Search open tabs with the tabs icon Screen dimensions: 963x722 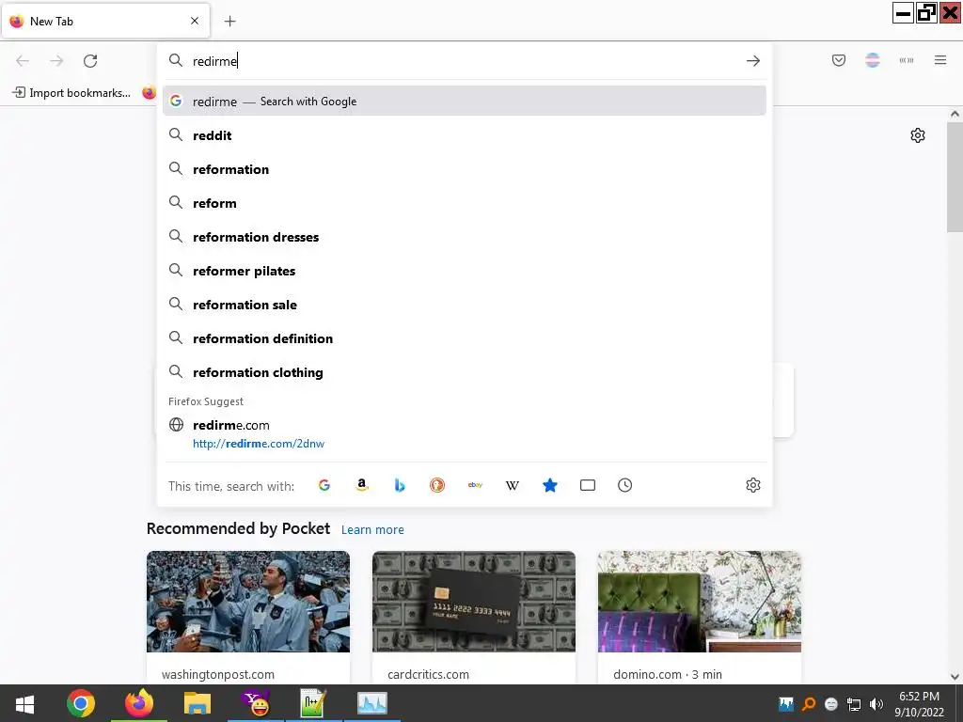588,485
